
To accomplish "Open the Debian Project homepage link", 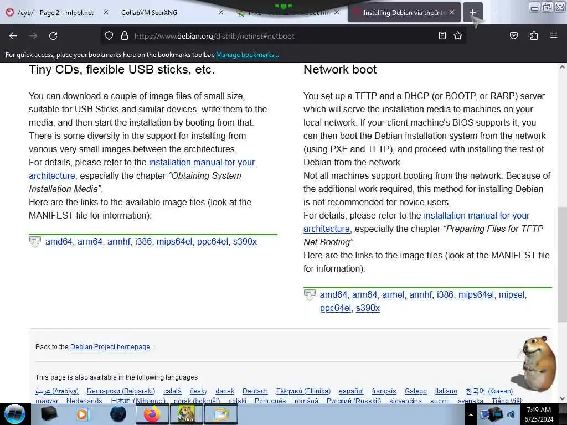I will pyautogui.click(x=110, y=347).
